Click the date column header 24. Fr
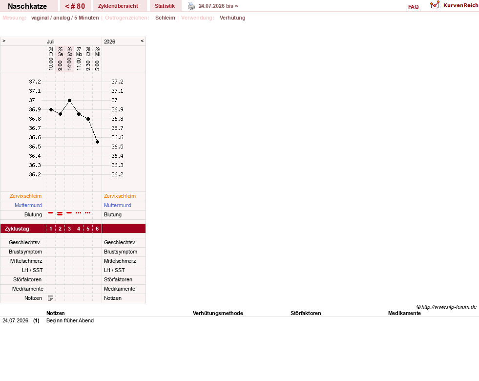479x381 pixels. coord(51,52)
